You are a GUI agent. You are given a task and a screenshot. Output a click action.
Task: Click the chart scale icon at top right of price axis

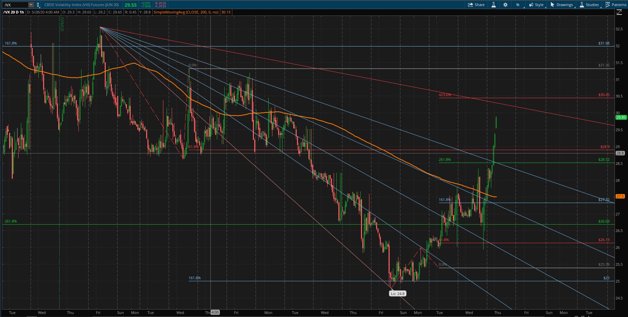[x=619, y=12]
